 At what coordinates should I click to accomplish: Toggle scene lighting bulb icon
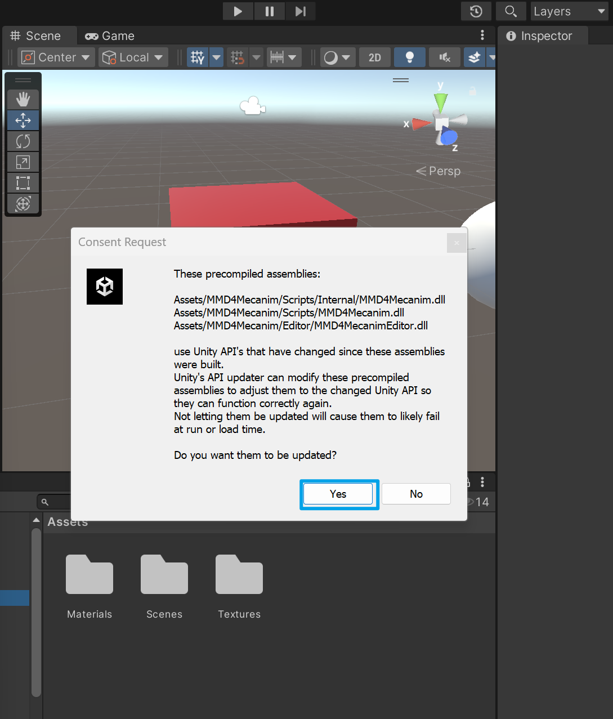pos(410,57)
